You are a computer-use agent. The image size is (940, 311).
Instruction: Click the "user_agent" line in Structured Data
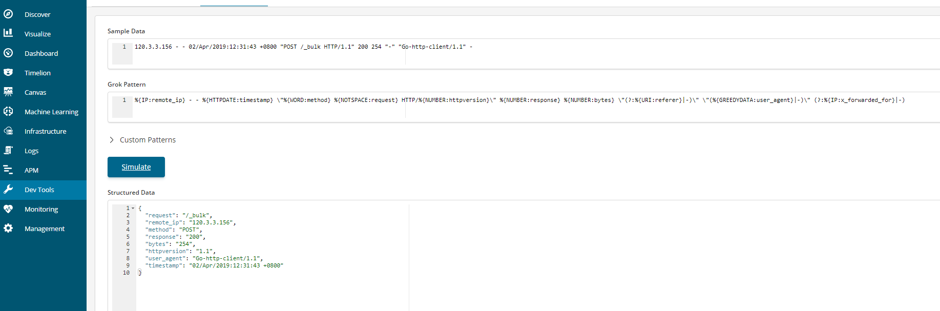pos(204,259)
